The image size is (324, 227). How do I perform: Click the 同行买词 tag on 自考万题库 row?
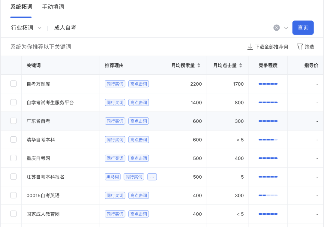point(115,84)
